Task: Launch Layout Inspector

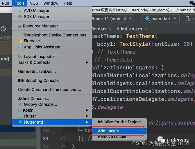Action: pyautogui.click(x=52, y=57)
